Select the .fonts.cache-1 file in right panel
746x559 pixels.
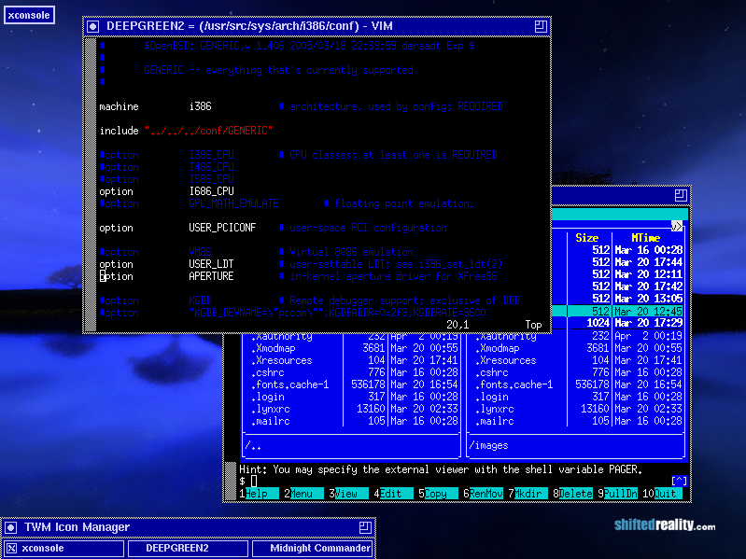(x=513, y=384)
